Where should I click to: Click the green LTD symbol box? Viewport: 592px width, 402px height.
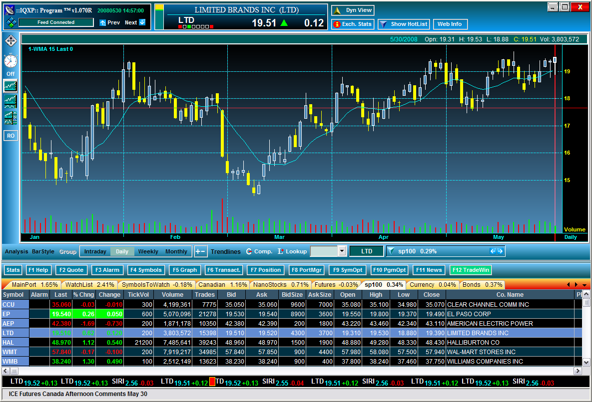366,251
